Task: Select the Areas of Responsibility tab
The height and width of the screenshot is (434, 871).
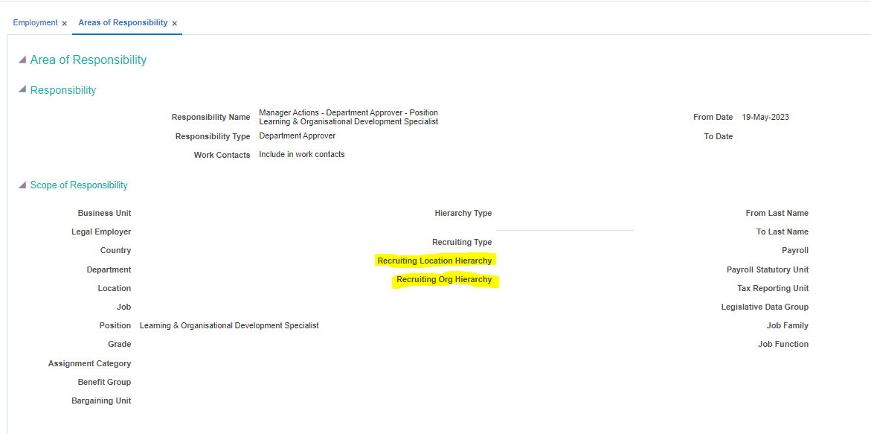Action: (122, 22)
